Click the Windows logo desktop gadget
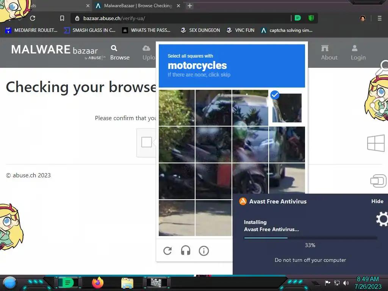The width and height of the screenshot is (388, 291). pyautogui.click(x=376, y=143)
